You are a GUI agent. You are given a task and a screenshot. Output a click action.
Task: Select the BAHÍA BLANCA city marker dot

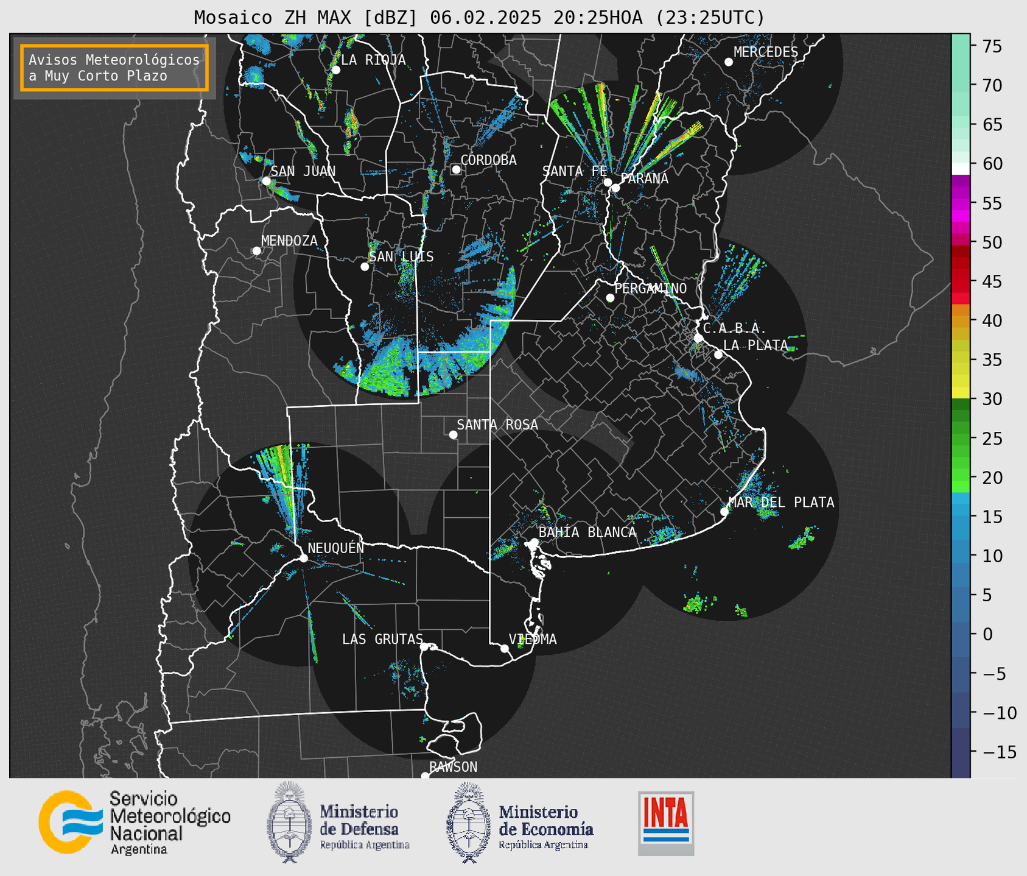(534, 542)
